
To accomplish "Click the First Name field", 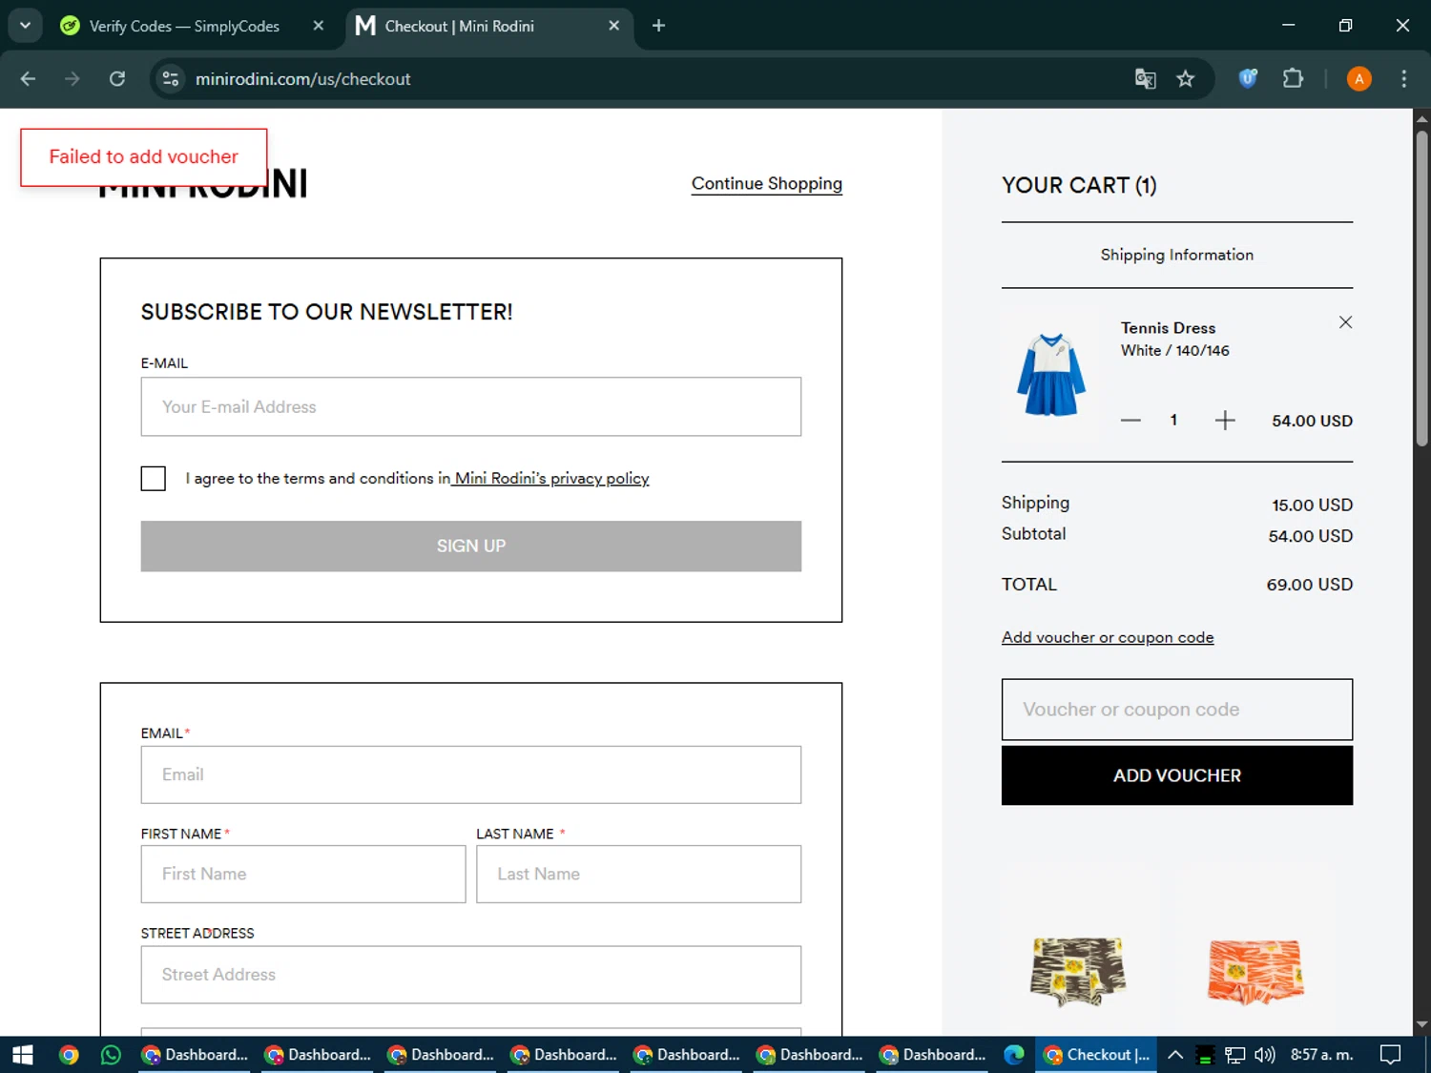I will coord(303,874).
